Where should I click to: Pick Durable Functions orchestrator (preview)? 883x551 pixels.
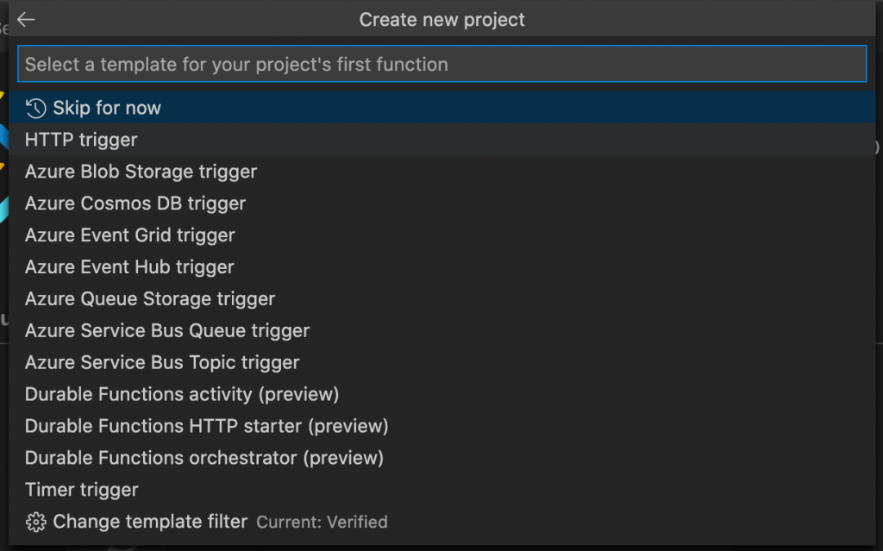pos(204,458)
